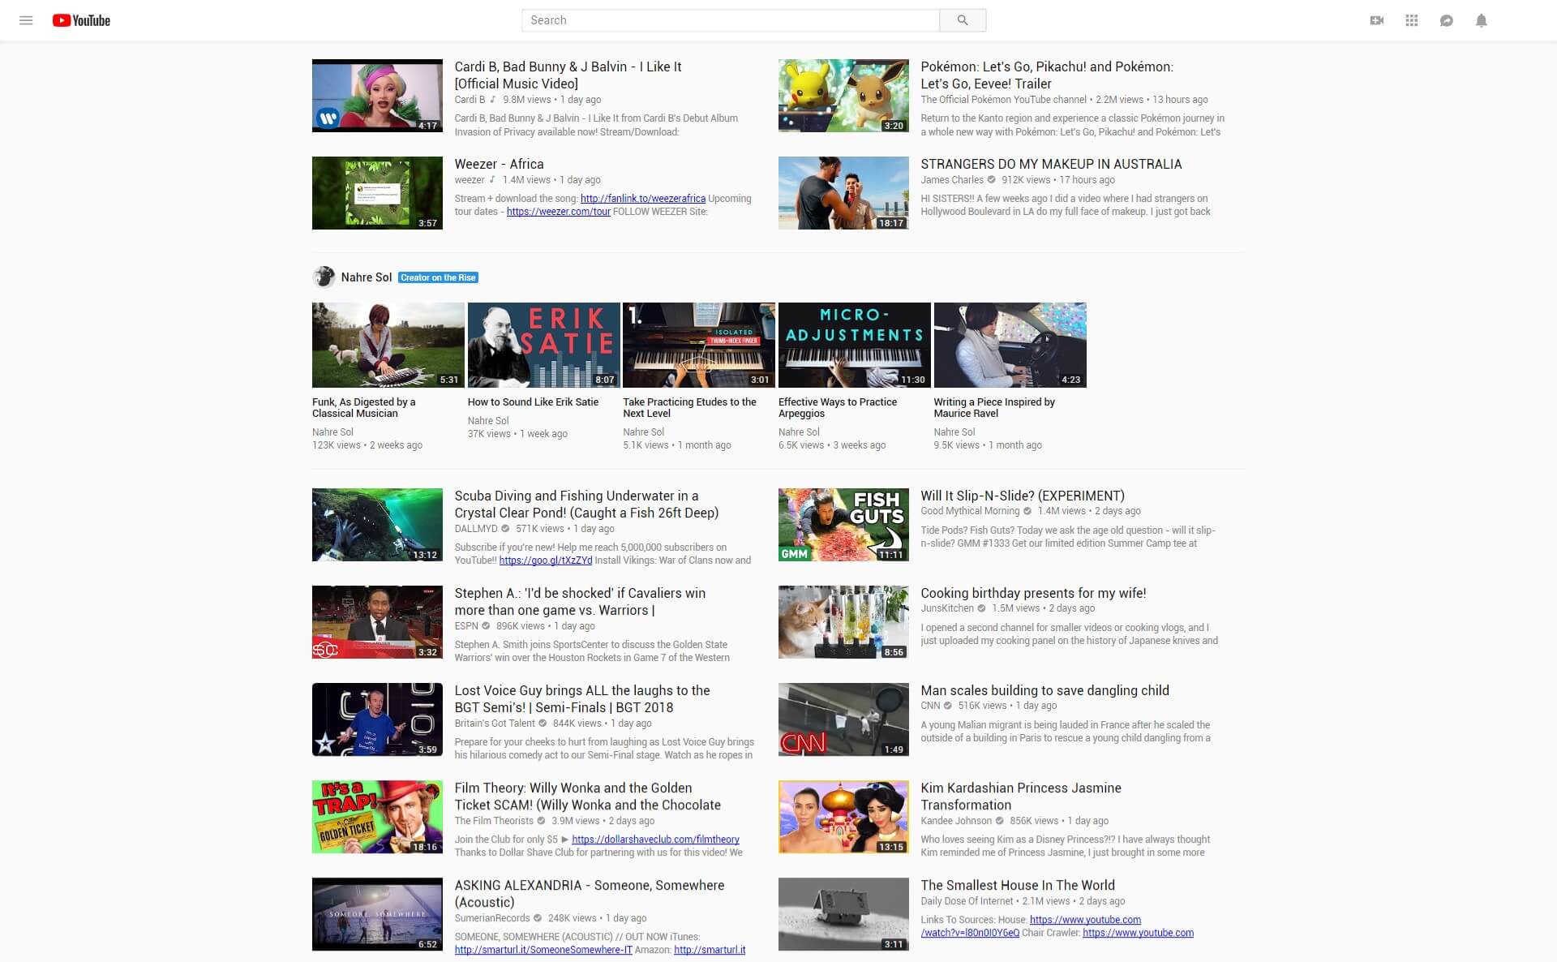The width and height of the screenshot is (1557, 962).
Task: Open the Weezer - Africa video thumbnail
Action: pos(377,192)
